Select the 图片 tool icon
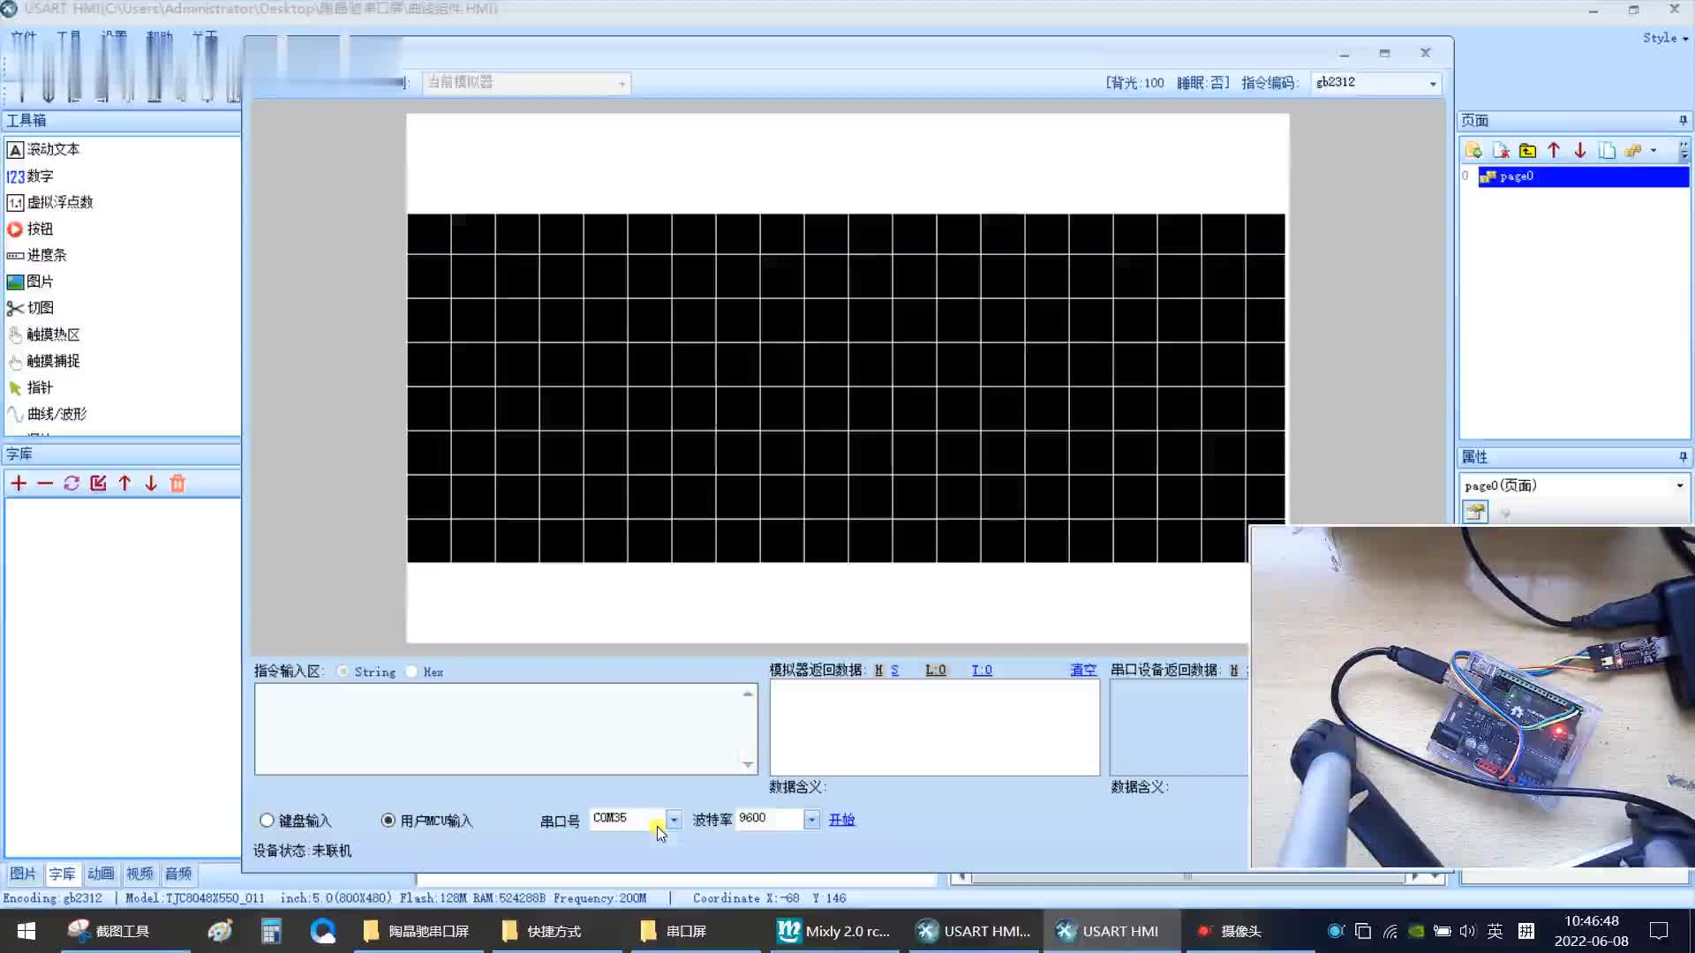The height and width of the screenshot is (953, 1695). [15, 281]
